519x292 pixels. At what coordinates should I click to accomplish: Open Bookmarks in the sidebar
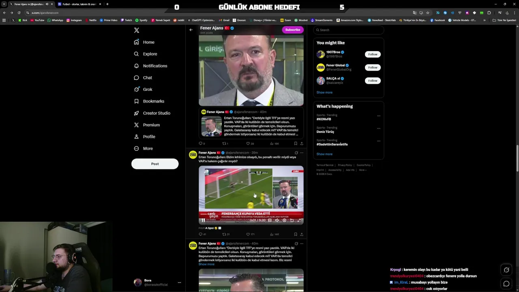point(149,101)
